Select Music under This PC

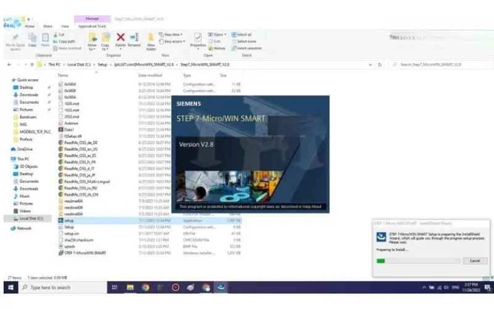pos(25,196)
